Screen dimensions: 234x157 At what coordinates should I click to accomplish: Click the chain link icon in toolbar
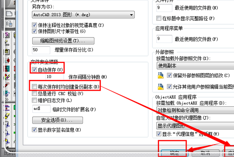7,93
